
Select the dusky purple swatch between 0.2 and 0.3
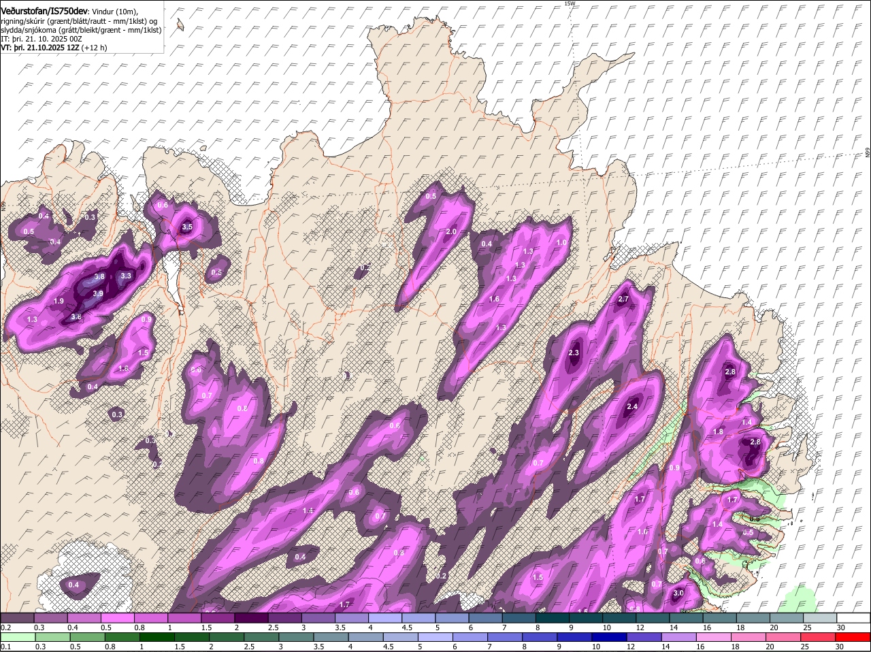tap(17, 617)
